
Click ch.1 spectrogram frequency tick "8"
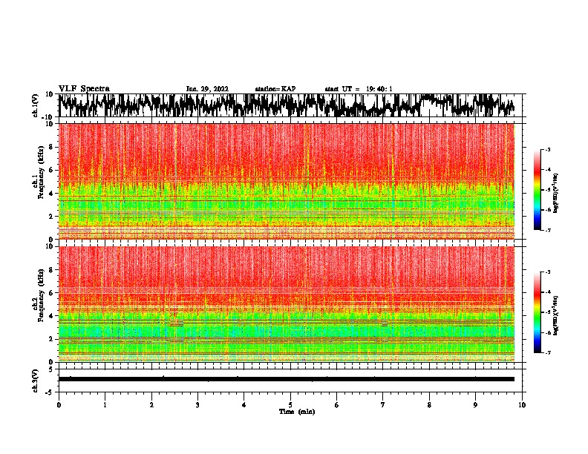pyautogui.click(x=52, y=147)
